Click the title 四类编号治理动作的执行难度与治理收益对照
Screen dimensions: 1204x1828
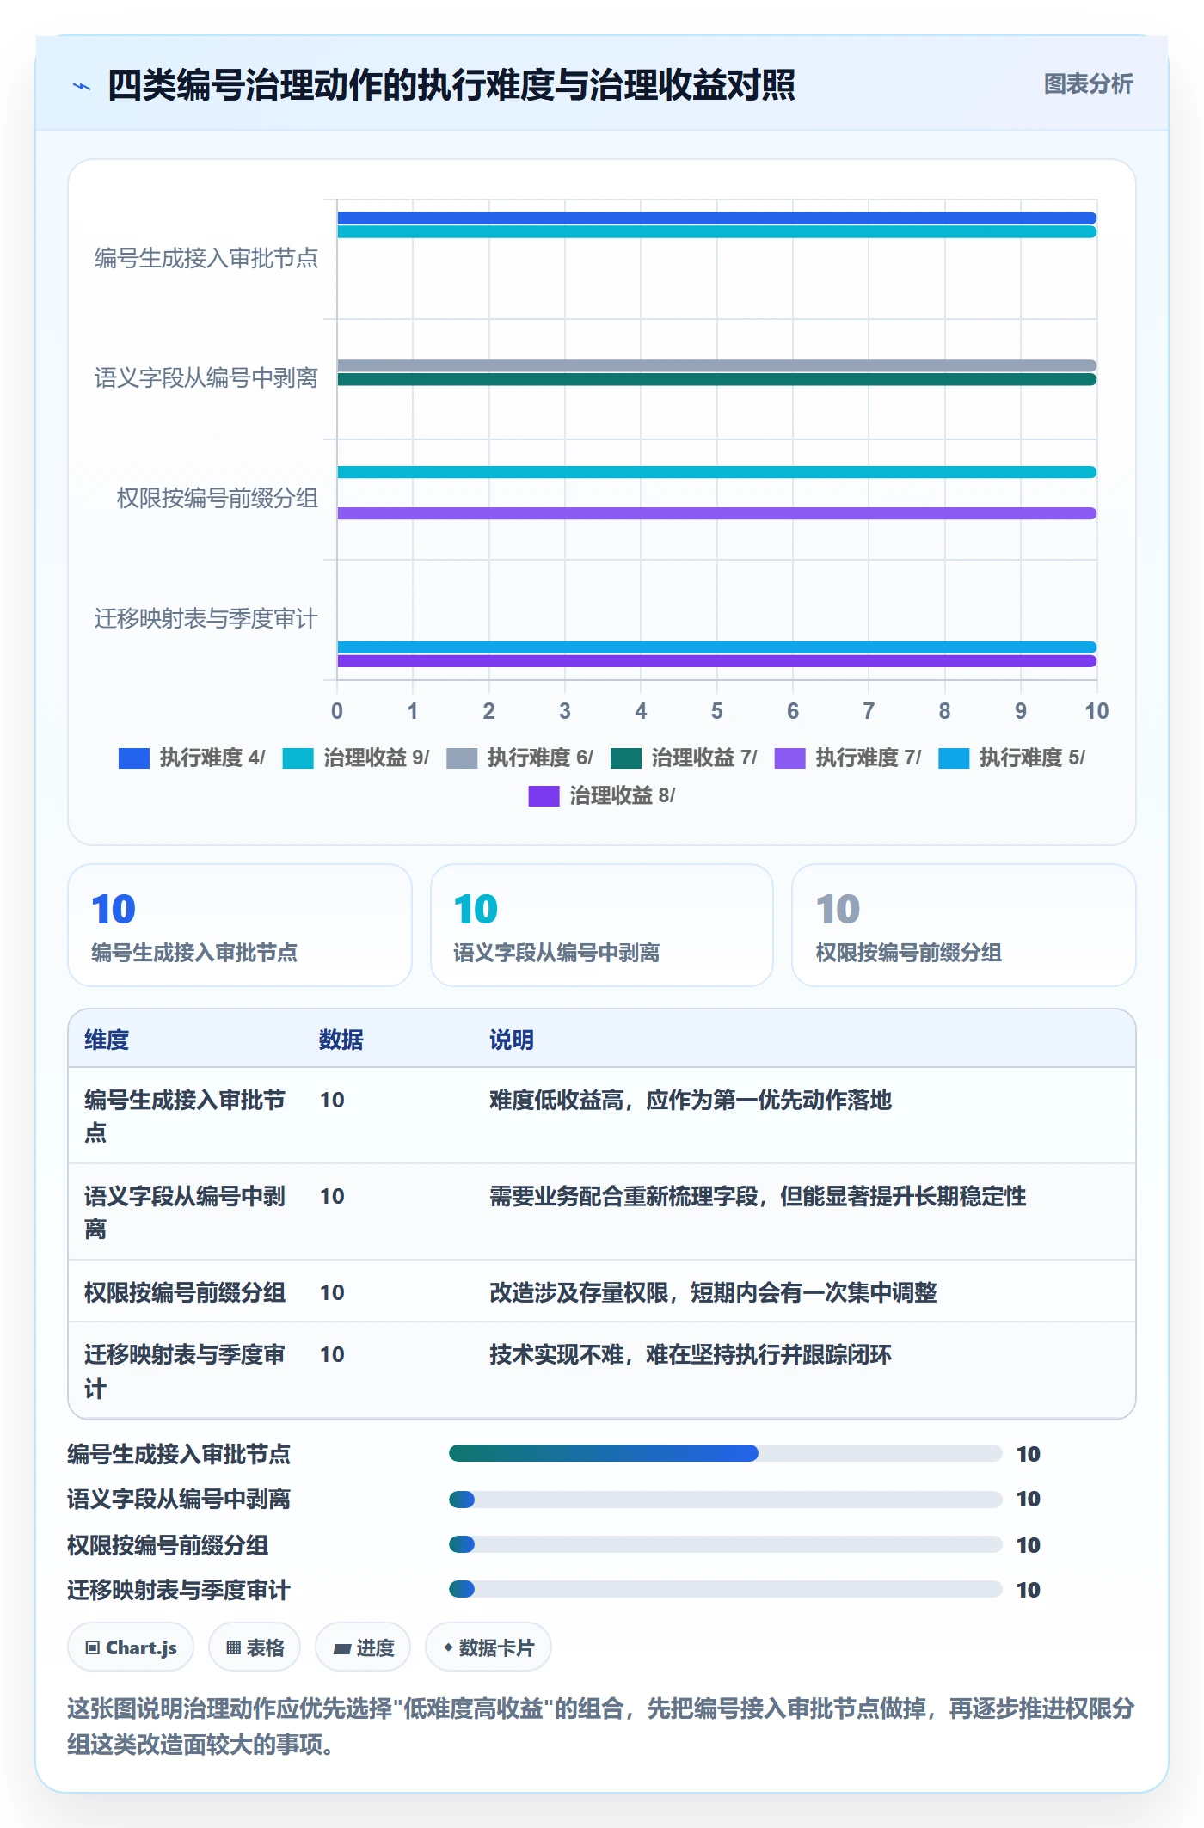coord(451,85)
